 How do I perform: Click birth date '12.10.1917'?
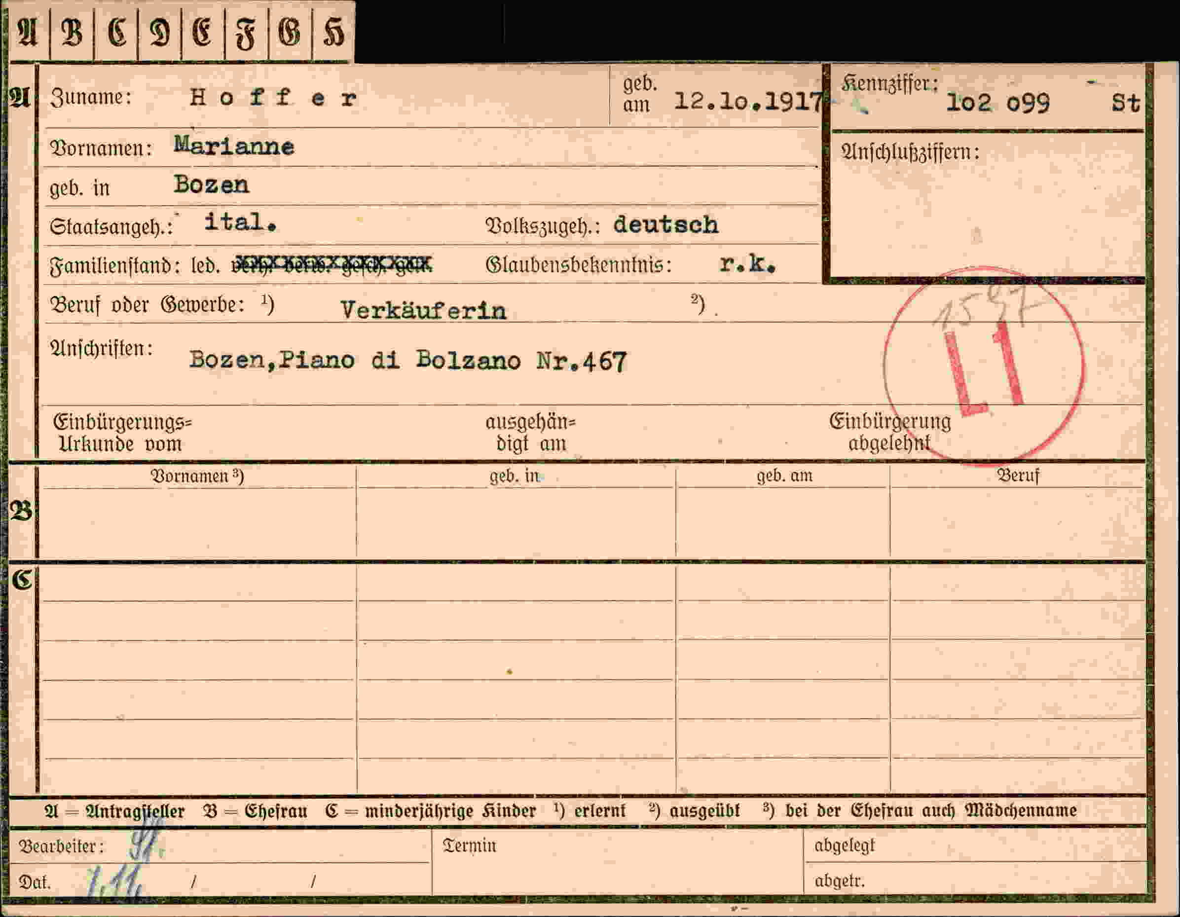pos(748,101)
